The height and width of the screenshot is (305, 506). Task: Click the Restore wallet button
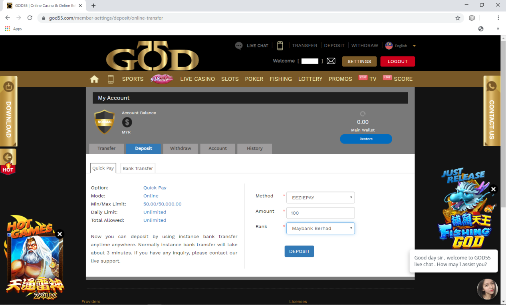click(x=366, y=139)
